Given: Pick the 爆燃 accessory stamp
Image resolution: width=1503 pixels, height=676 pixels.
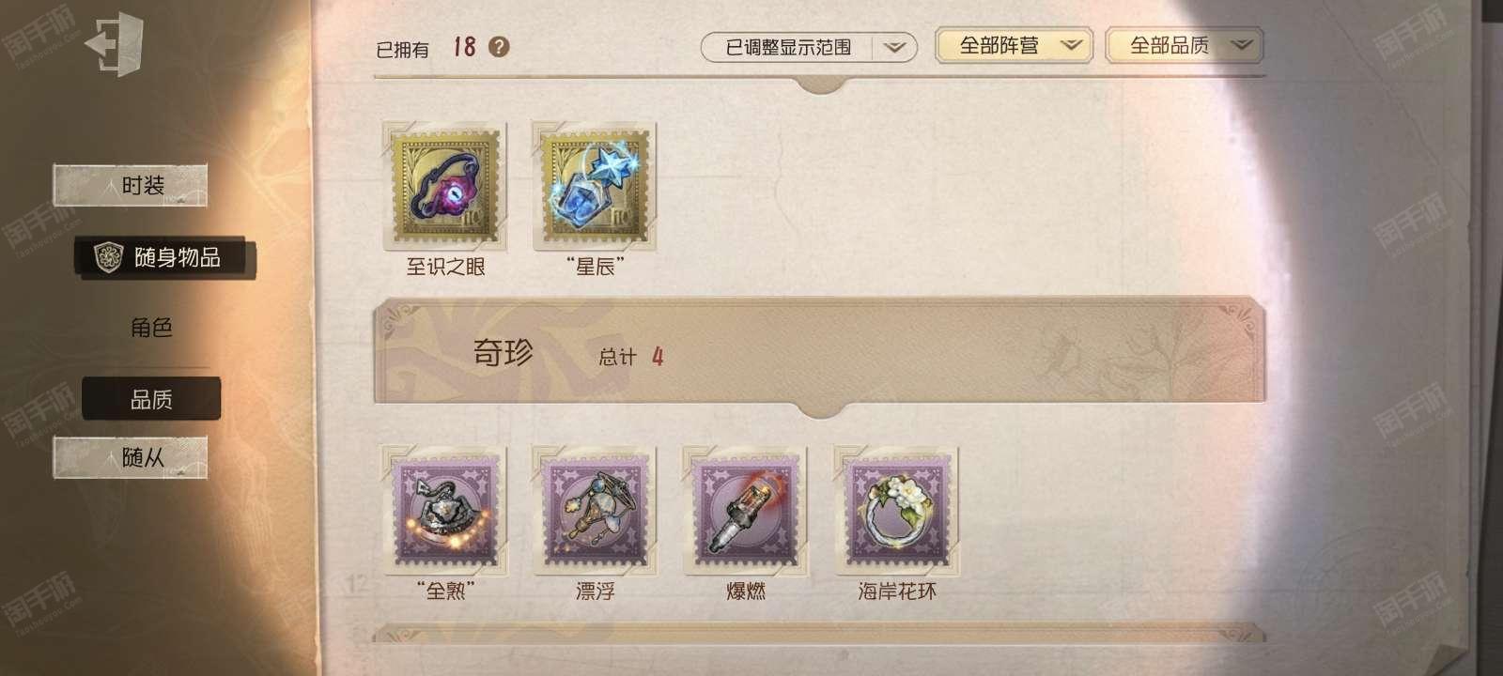Looking at the screenshot, I should click(x=746, y=511).
